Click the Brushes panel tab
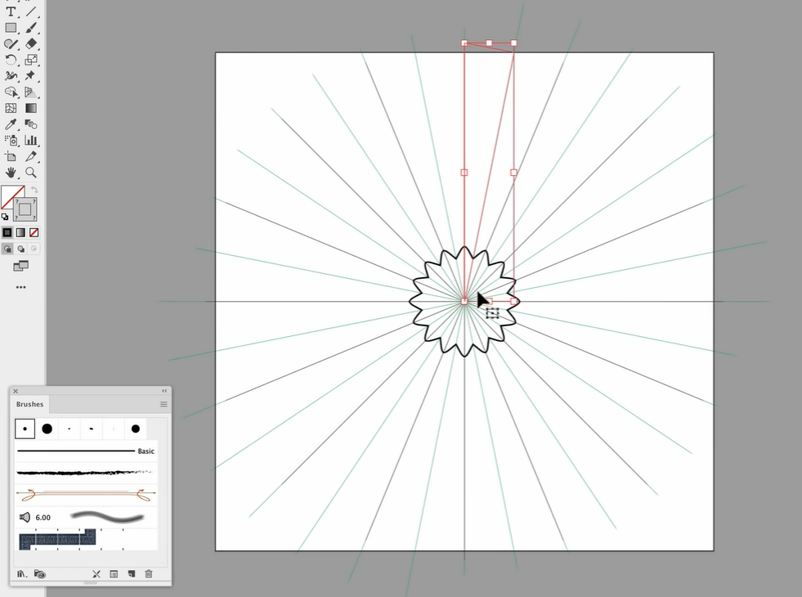The width and height of the screenshot is (802, 597). (29, 404)
